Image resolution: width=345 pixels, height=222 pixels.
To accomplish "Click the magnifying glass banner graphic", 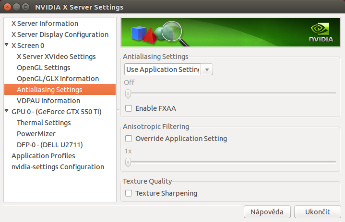I will pos(172,33).
